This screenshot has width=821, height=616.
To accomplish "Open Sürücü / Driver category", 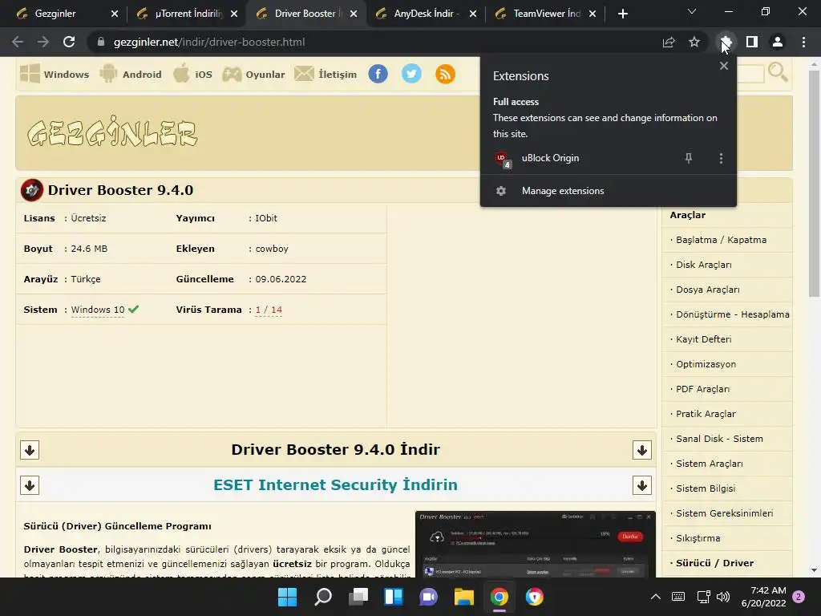I will tap(714, 563).
